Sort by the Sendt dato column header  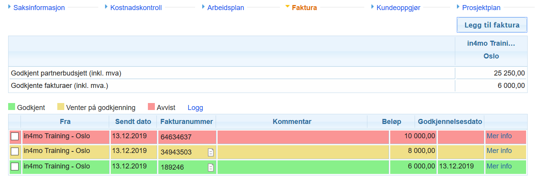[133, 122]
